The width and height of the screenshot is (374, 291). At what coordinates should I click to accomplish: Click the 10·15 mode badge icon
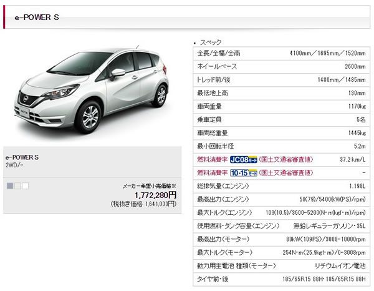click(x=244, y=173)
